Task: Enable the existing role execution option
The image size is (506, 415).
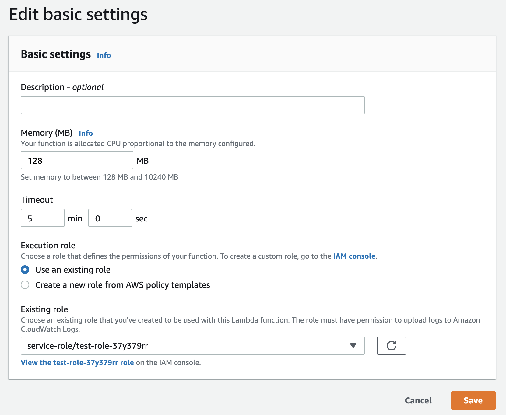Action: (25, 270)
